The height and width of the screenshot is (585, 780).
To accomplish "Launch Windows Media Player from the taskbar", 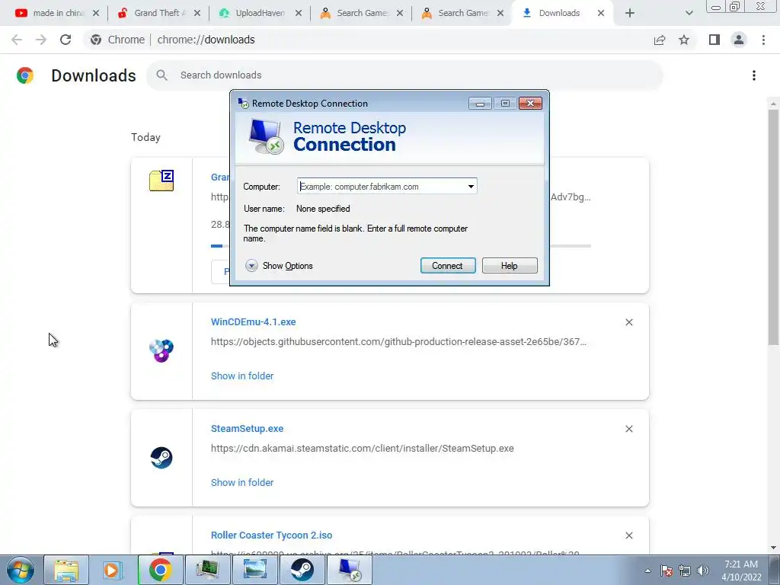I will coord(113,570).
